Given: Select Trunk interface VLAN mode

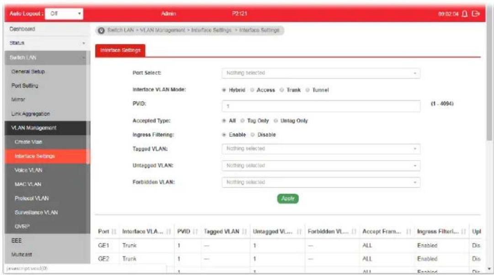Looking at the screenshot, I should 282,90.
